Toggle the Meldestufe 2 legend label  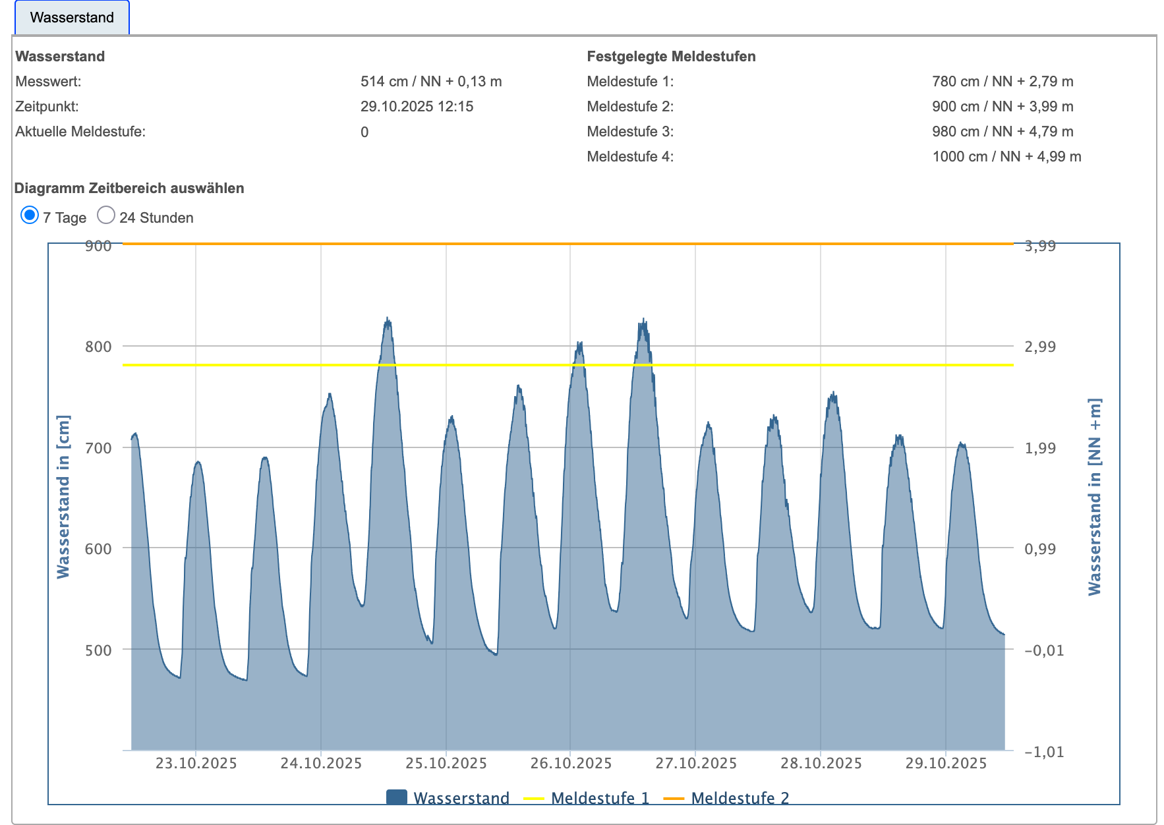740,799
